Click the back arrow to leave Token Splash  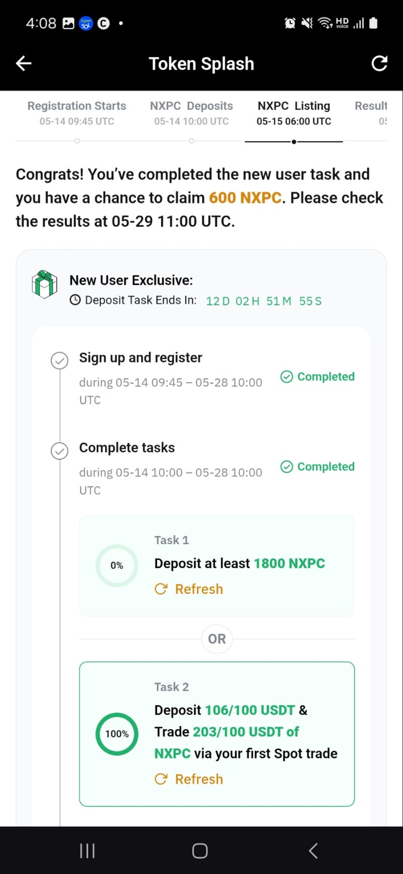pyautogui.click(x=23, y=63)
